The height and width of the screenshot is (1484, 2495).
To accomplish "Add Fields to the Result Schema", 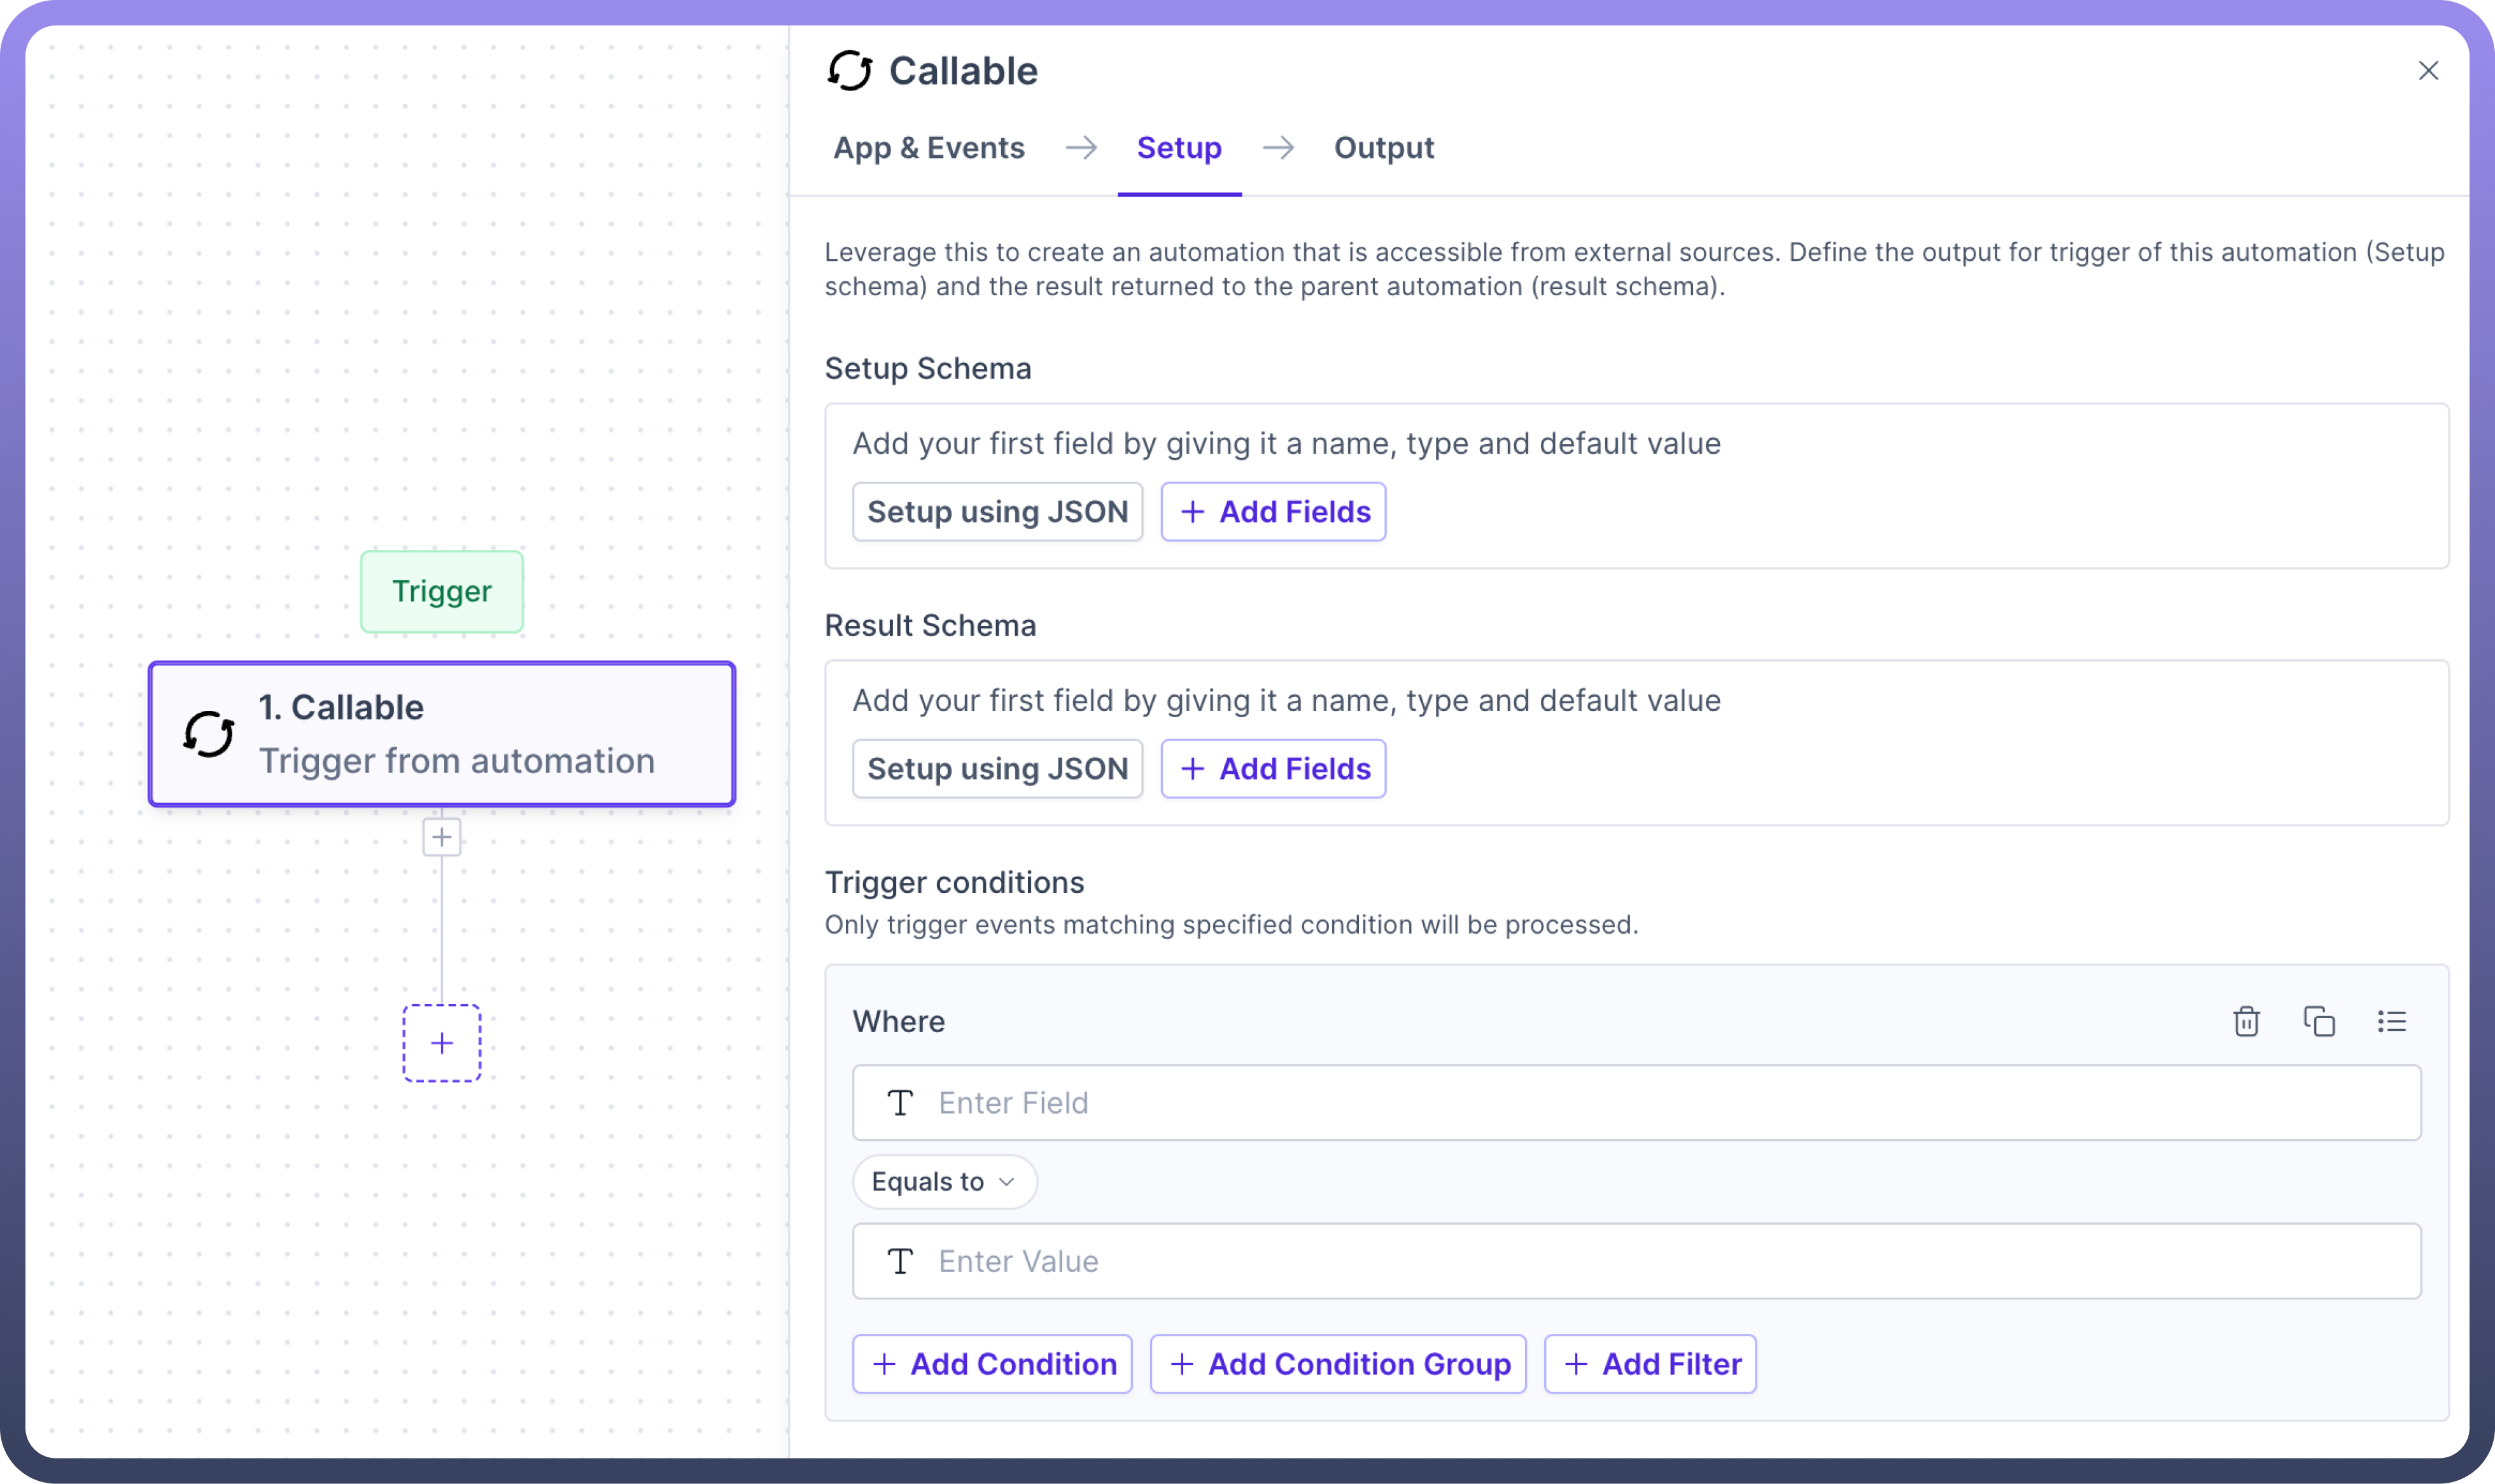I will [1273, 769].
